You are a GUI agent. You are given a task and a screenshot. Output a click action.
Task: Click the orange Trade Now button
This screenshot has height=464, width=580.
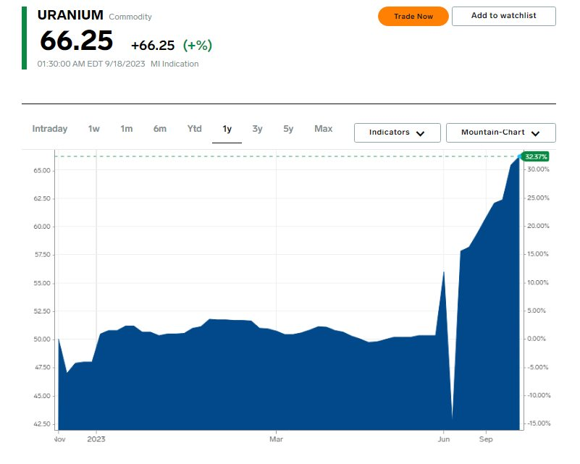[x=413, y=16]
